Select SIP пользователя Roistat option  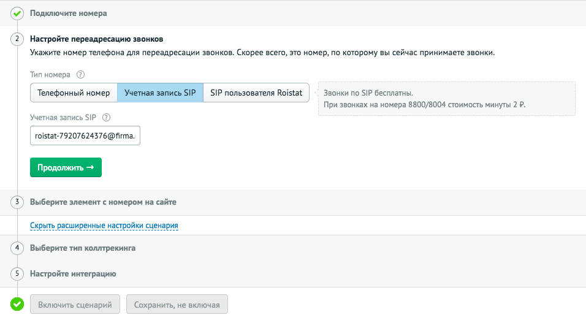coord(256,93)
